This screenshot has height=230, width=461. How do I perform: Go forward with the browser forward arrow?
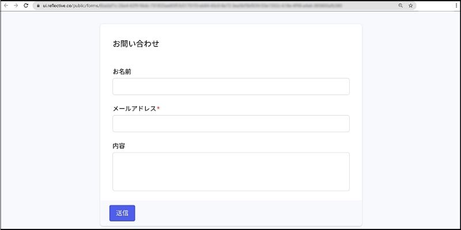click(x=16, y=6)
